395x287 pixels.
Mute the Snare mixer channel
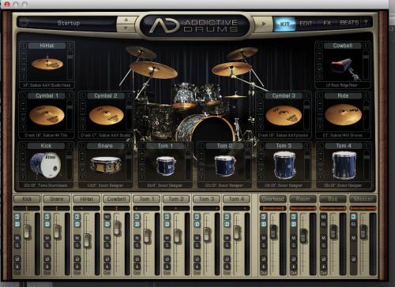(x=47, y=238)
